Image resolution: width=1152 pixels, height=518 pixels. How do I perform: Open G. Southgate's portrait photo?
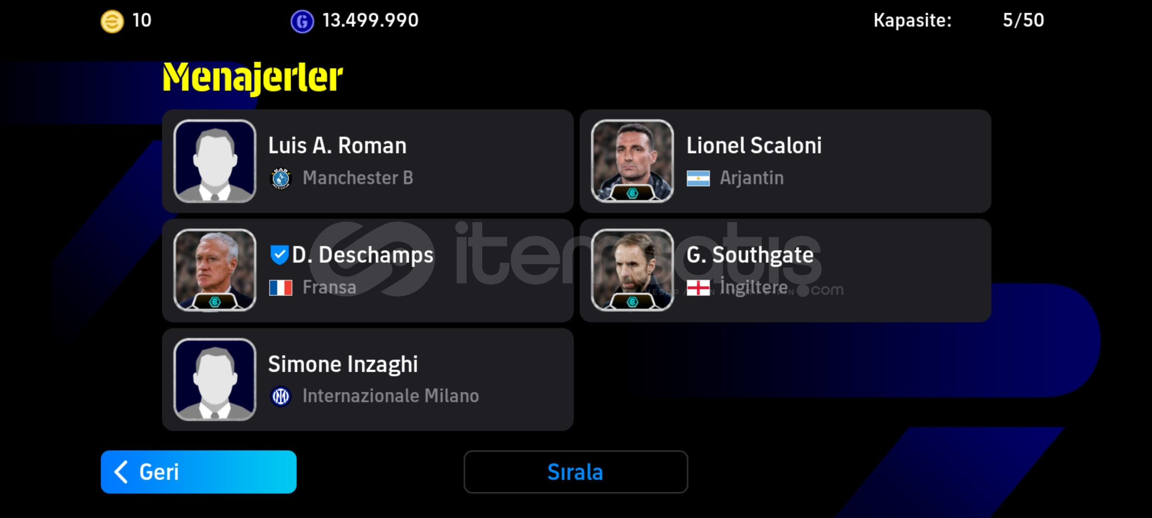point(632,271)
